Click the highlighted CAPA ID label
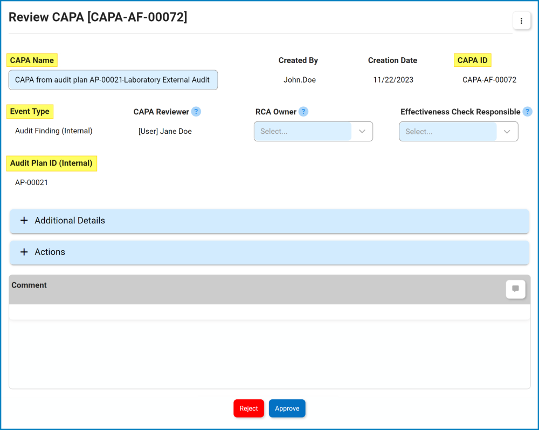The image size is (539, 430). point(472,60)
